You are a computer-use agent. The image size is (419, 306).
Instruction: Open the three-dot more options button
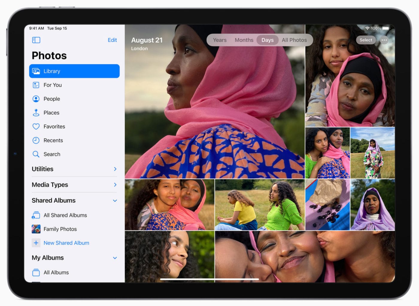tap(384, 40)
